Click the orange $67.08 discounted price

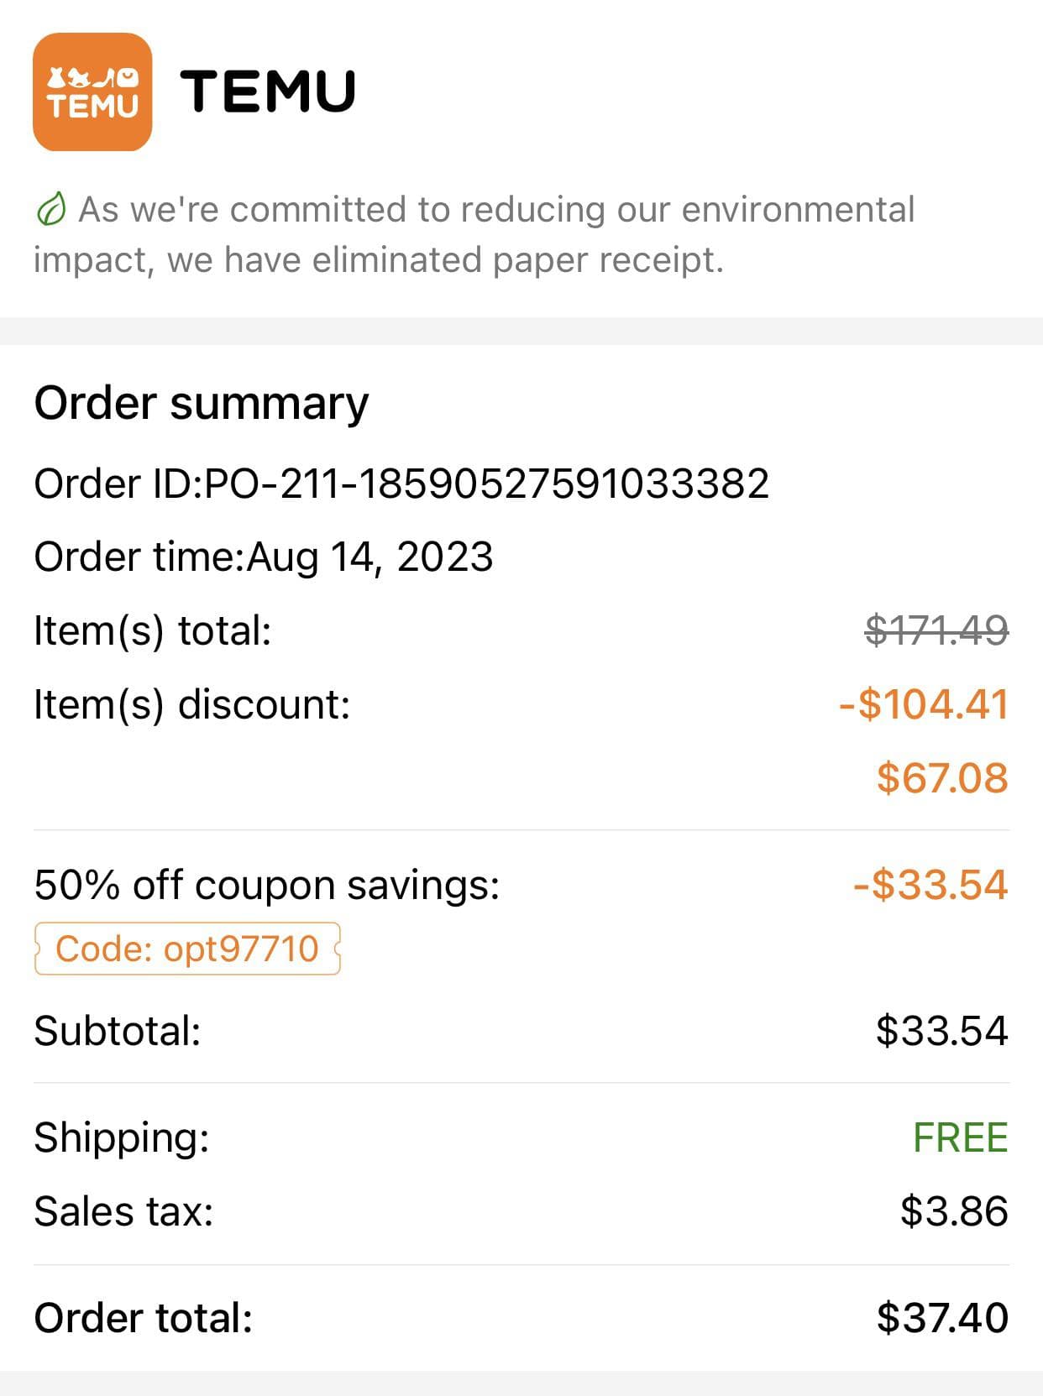tap(941, 777)
